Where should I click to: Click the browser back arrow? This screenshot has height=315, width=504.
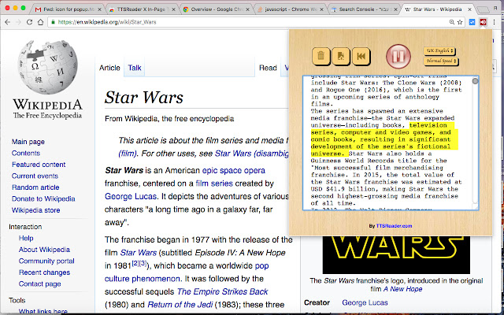click(7, 22)
